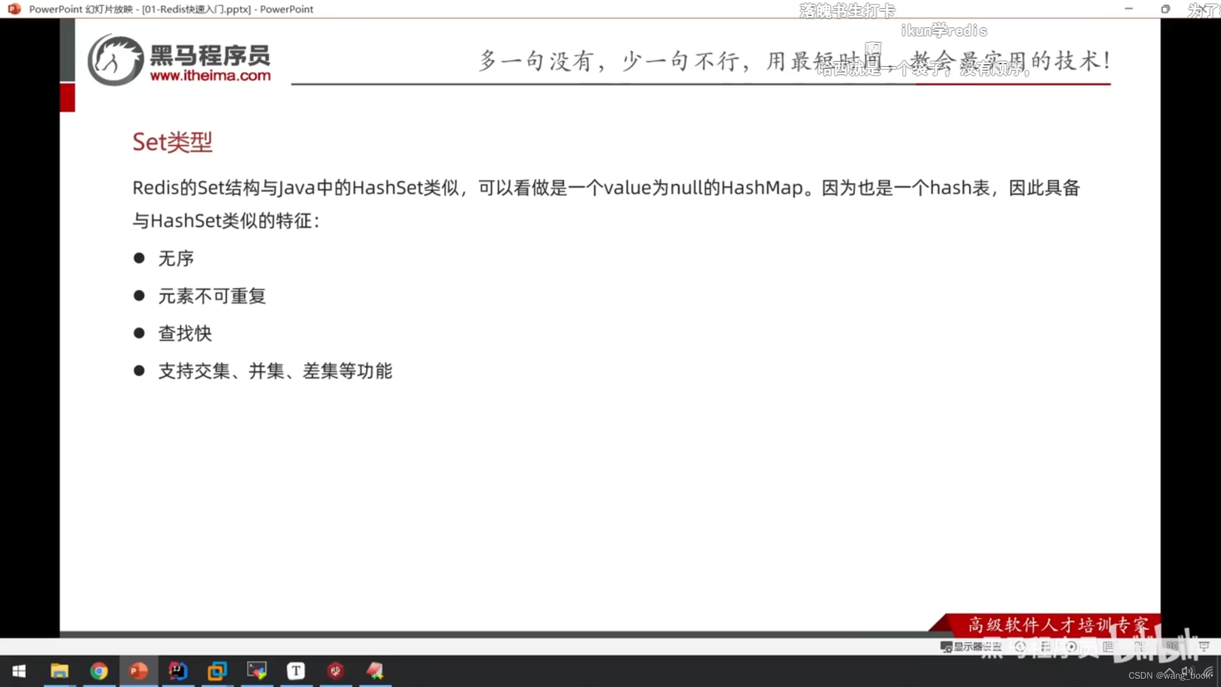The image size is (1221, 687).
Task: Open IntelliJ IDEA from the taskbar
Action: [179, 671]
